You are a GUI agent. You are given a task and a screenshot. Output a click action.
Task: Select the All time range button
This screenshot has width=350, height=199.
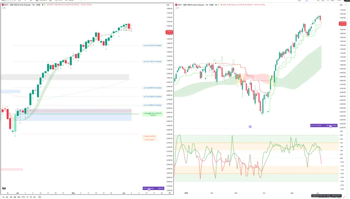34,197
